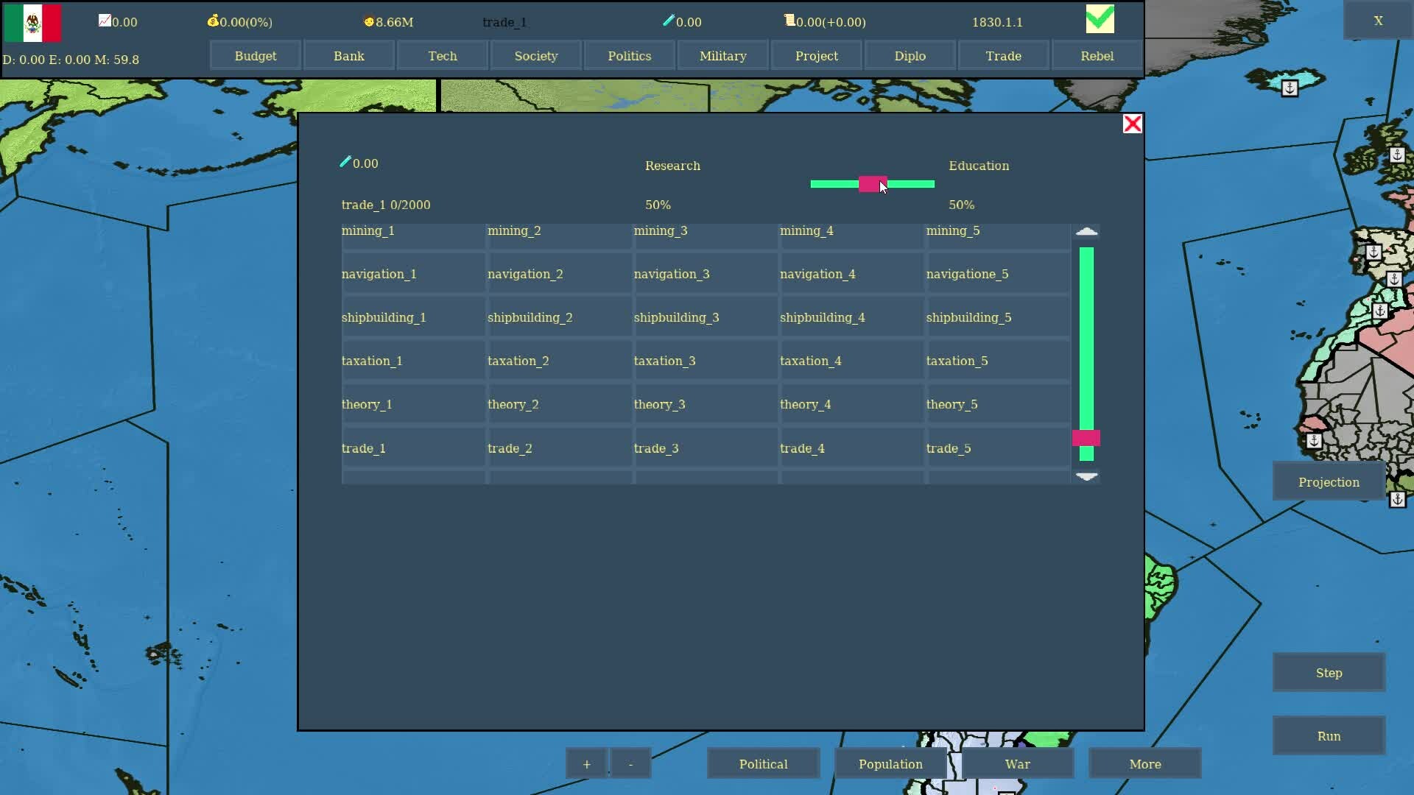Click the green checkmark icon
The height and width of the screenshot is (795, 1414).
(1100, 19)
